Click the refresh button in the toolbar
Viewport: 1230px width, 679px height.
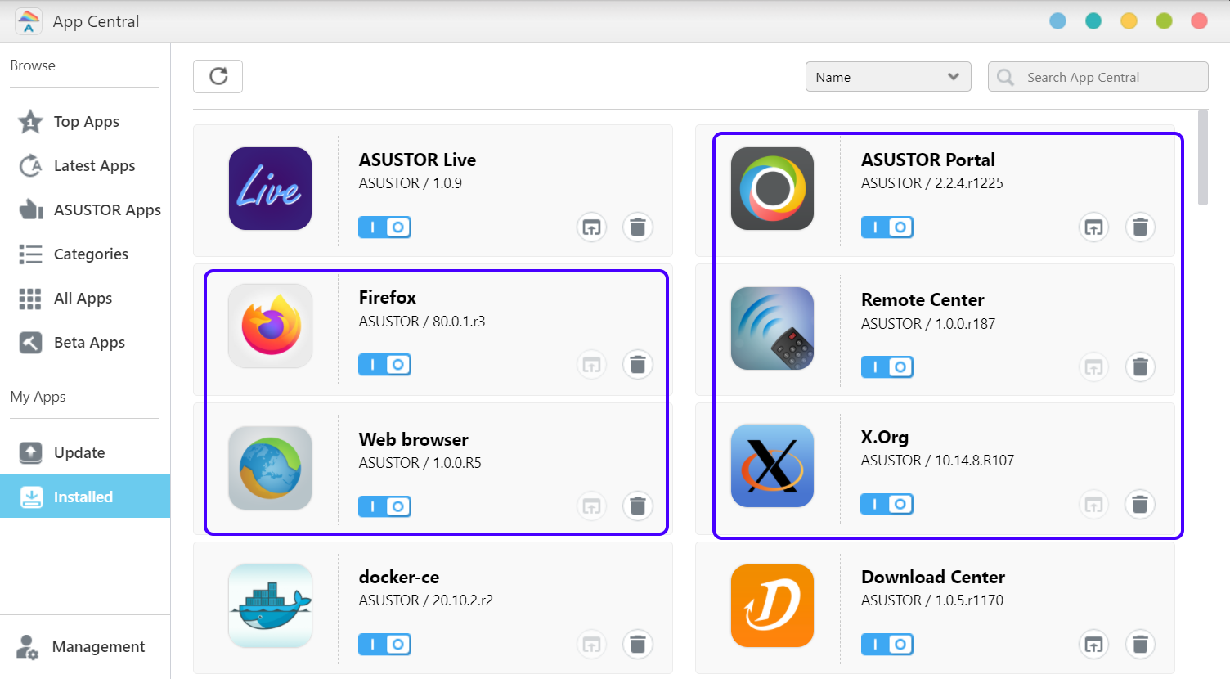click(x=218, y=76)
